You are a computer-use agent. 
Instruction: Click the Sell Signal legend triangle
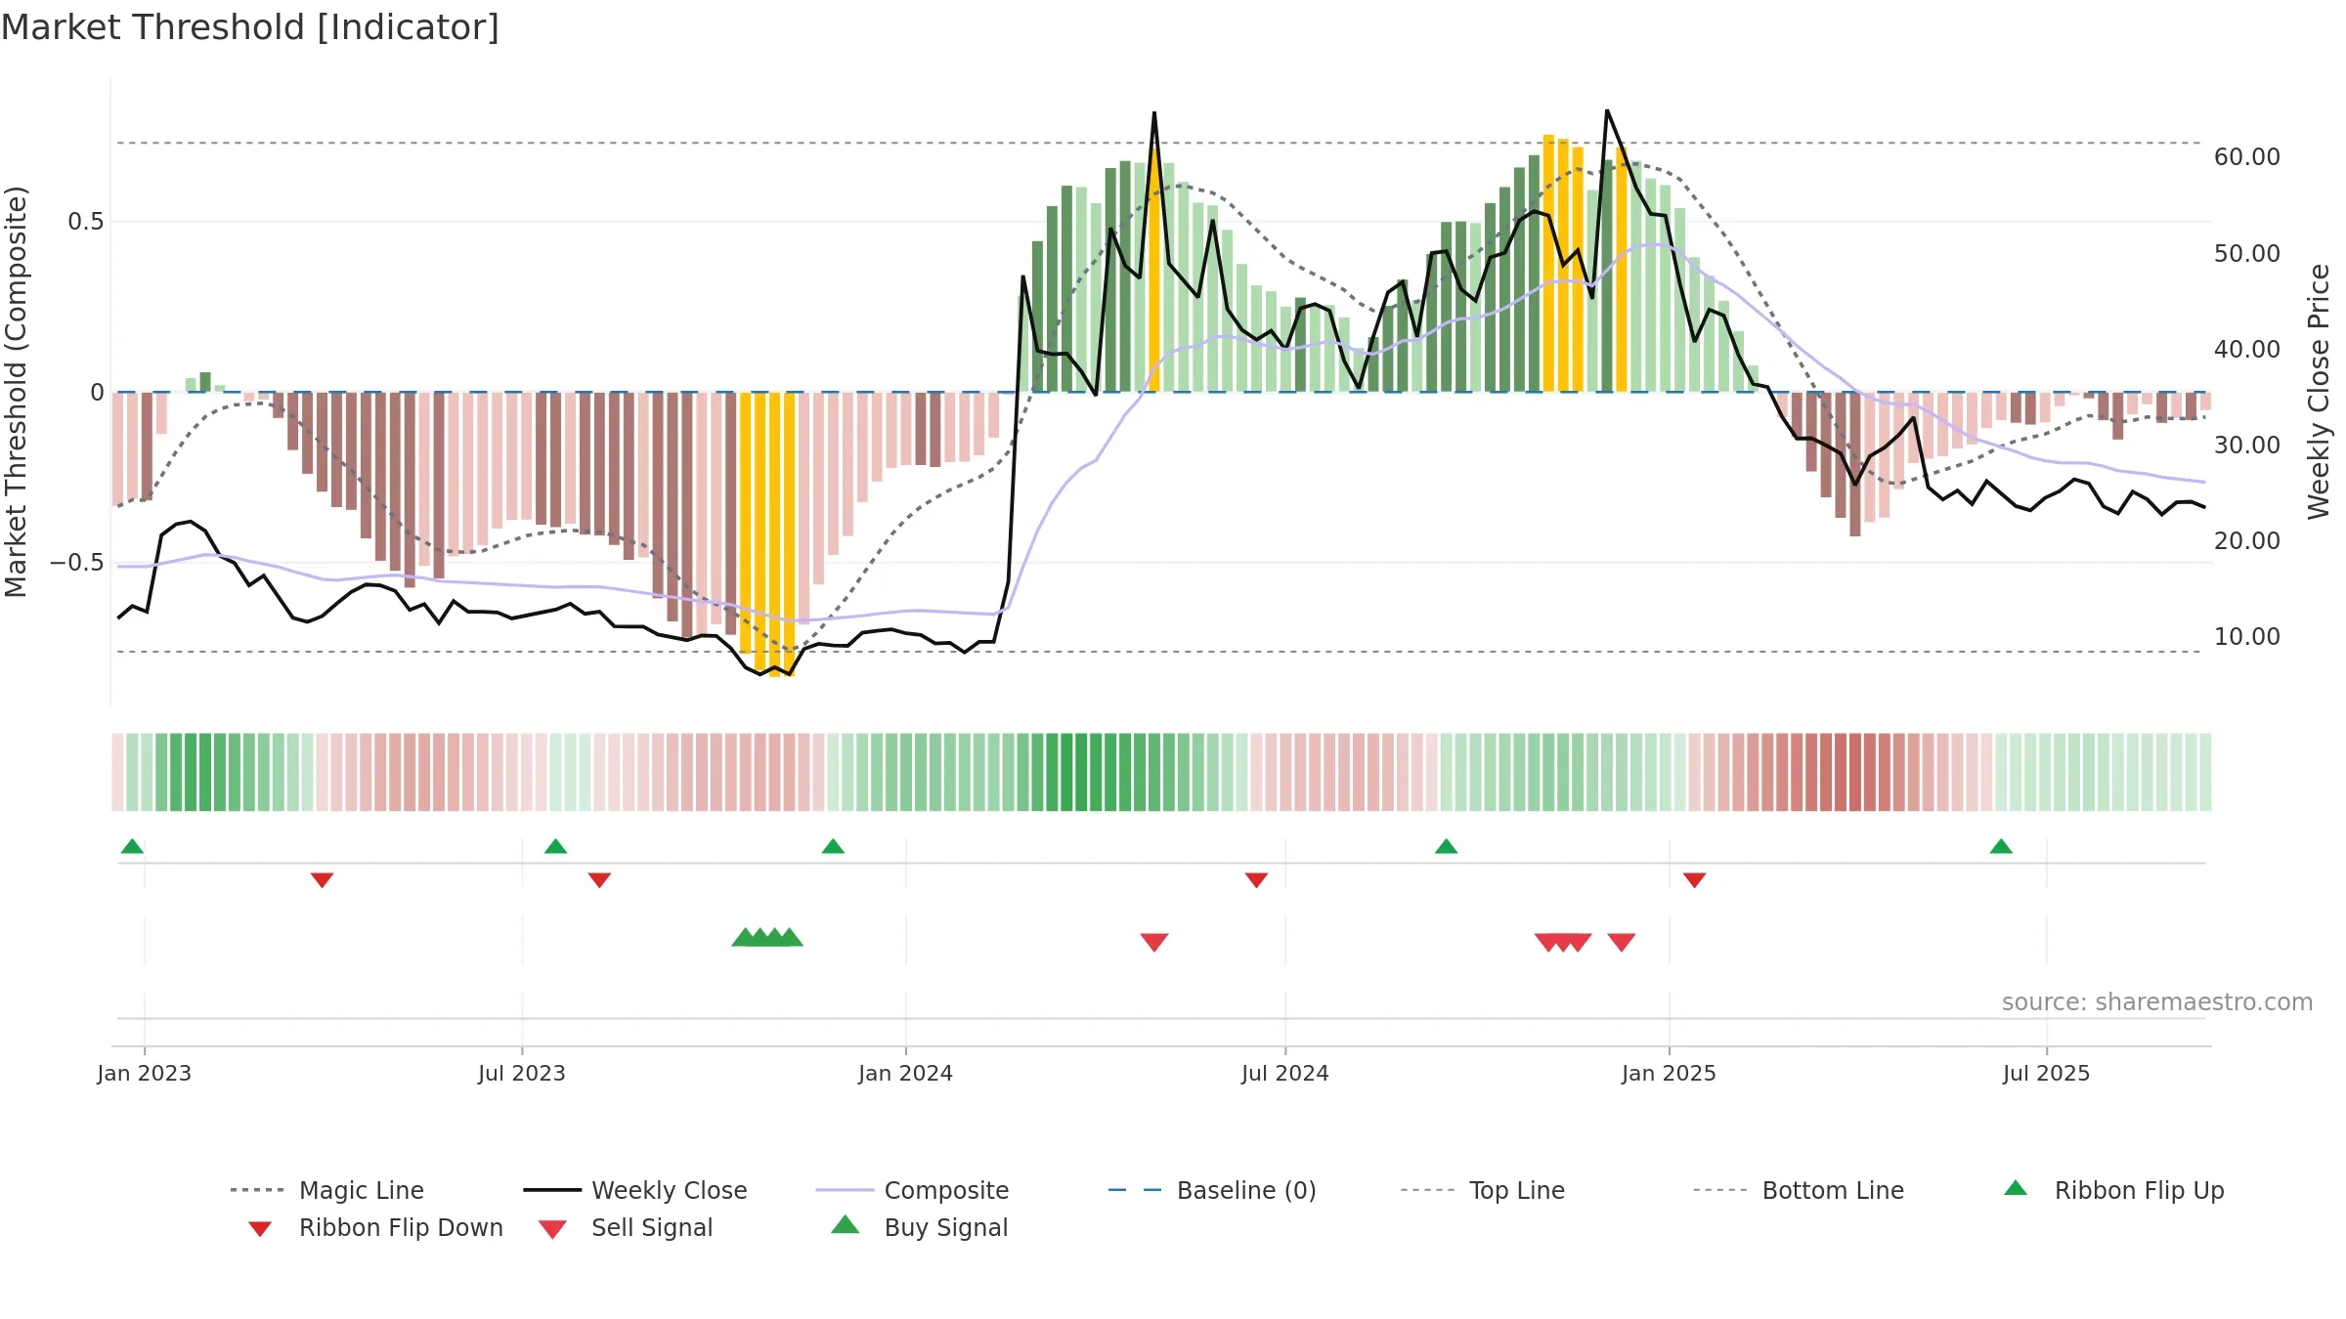pos(552,1229)
